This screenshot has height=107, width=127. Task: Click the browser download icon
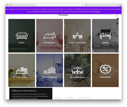(x=86, y=5)
